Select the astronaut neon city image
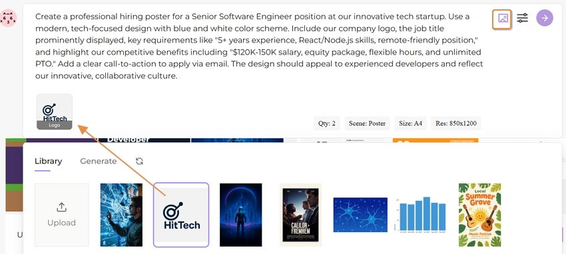This screenshot has width=566, height=254. click(x=241, y=215)
